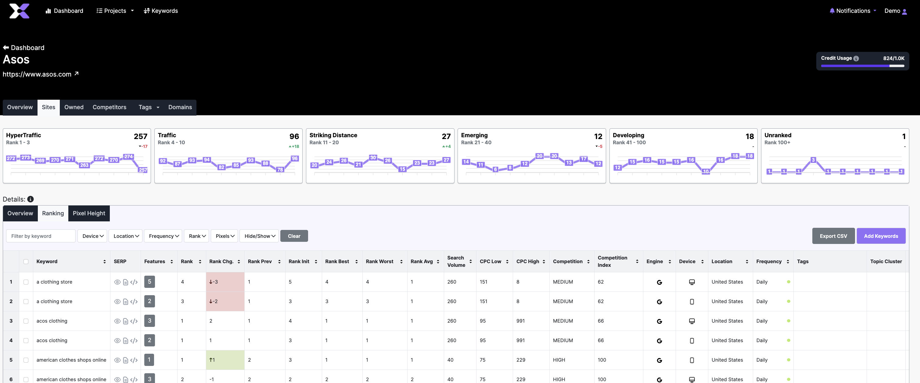Click the Filter by keyword input field
The width and height of the screenshot is (920, 383).
tap(41, 236)
